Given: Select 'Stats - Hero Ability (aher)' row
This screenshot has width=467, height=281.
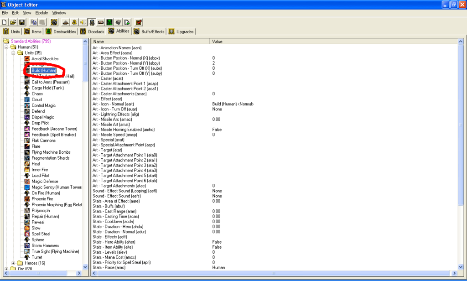Looking at the screenshot, I should click(275, 242).
